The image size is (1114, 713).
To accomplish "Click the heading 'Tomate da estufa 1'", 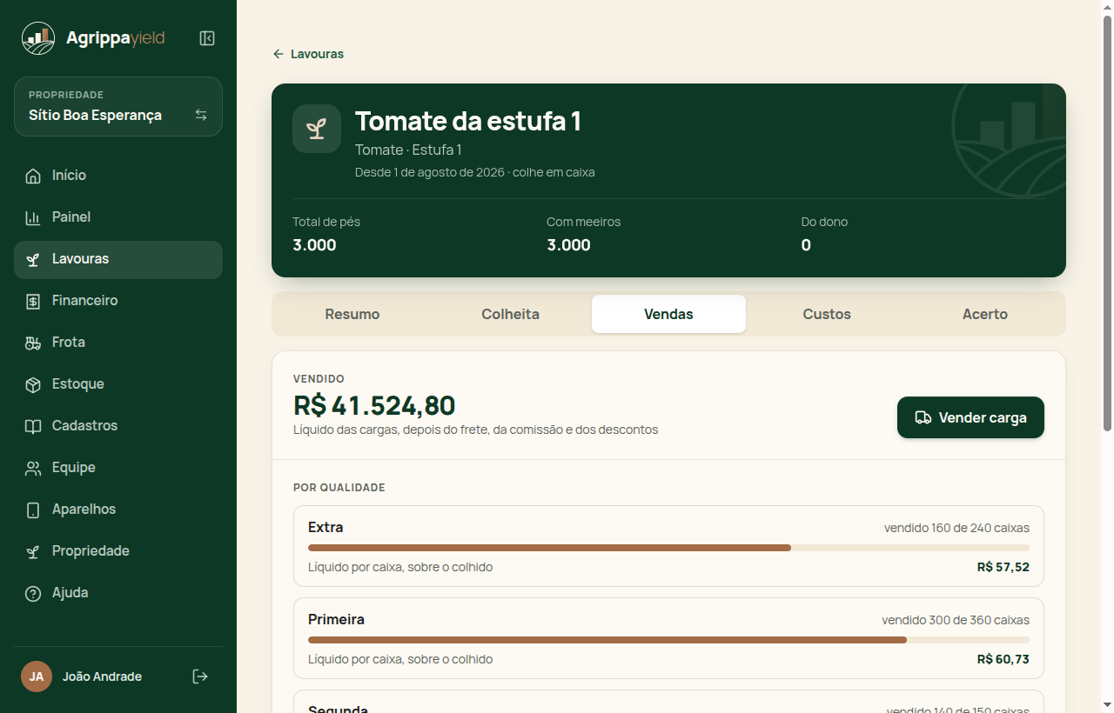I will [468, 121].
